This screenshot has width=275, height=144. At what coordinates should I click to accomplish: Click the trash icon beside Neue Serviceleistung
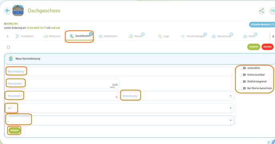point(11,58)
